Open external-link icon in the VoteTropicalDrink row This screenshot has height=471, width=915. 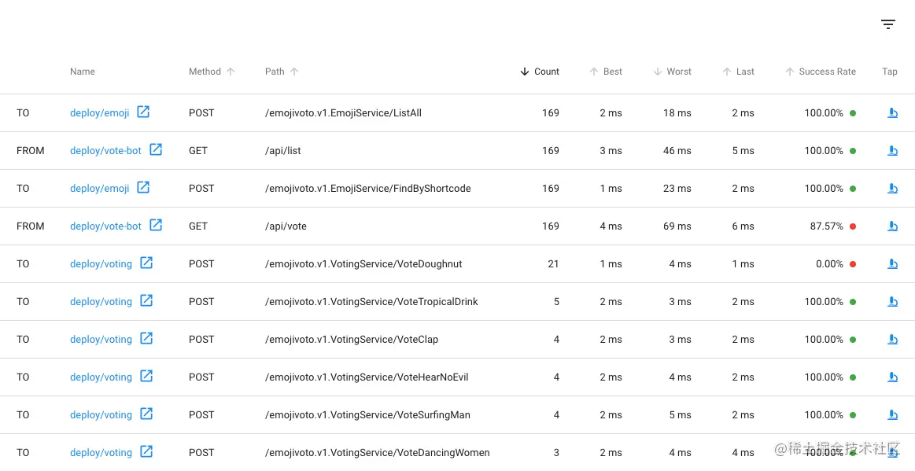(x=146, y=301)
